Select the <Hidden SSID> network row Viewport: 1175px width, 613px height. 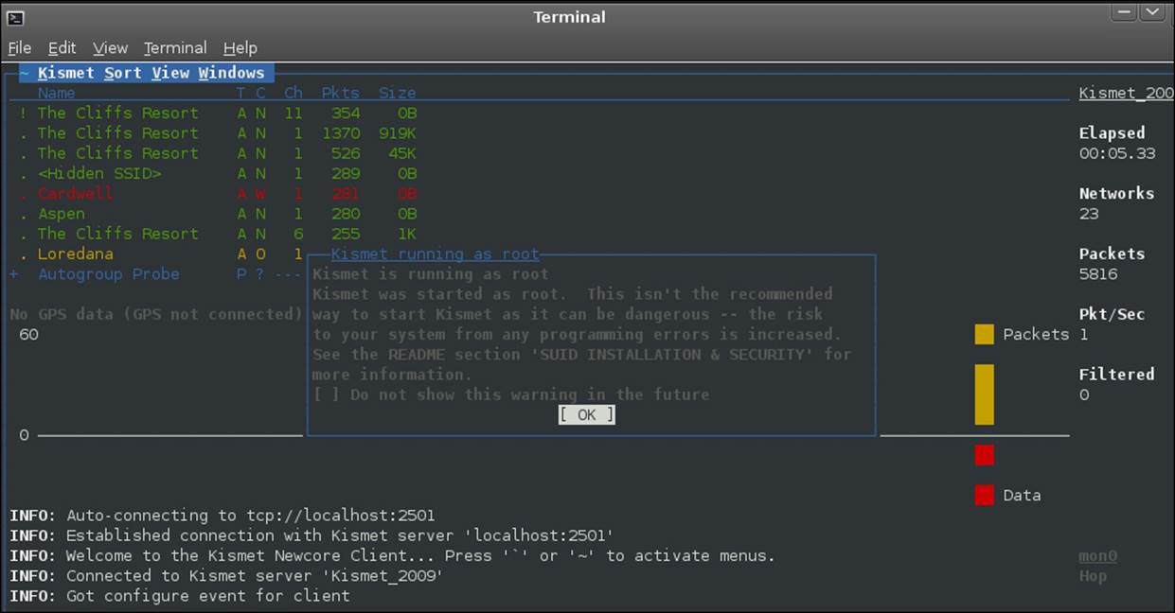[x=218, y=174]
